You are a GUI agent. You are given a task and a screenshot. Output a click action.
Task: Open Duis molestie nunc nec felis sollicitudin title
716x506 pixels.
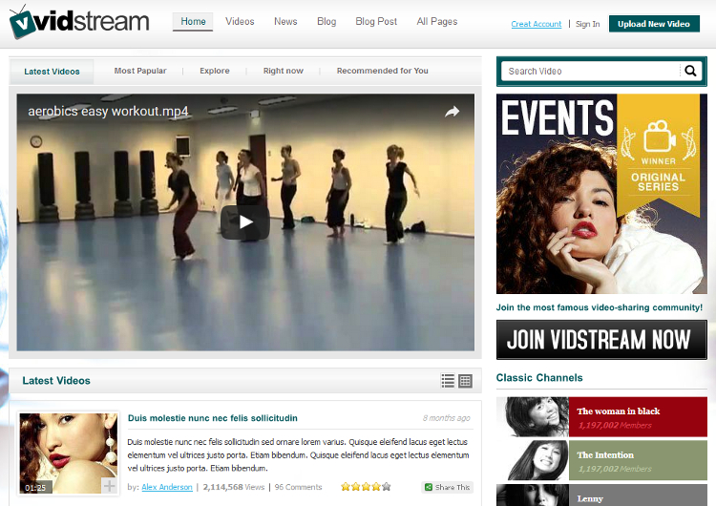point(212,418)
